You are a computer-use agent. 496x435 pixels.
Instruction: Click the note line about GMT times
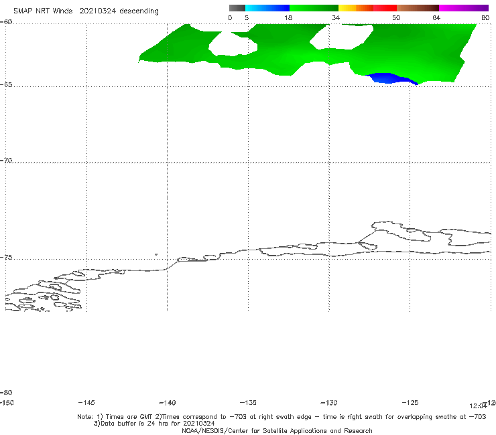pyautogui.click(x=282, y=417)
